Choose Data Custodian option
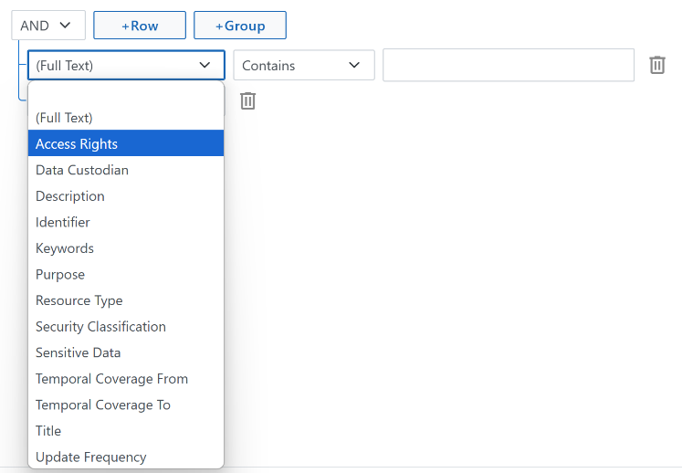This screenshot has height=473, width=682. (126, 170)
